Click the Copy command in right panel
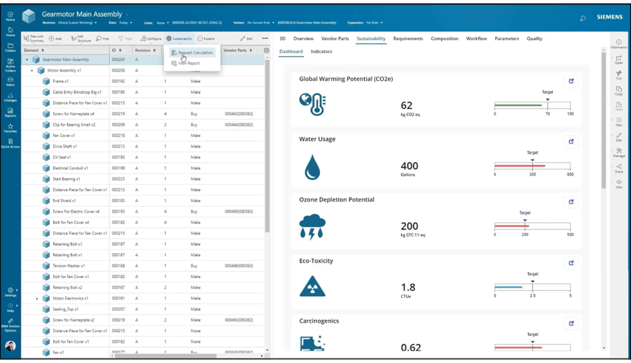The width and height of the screenshot is (631, 363). (x=618, y=90)
